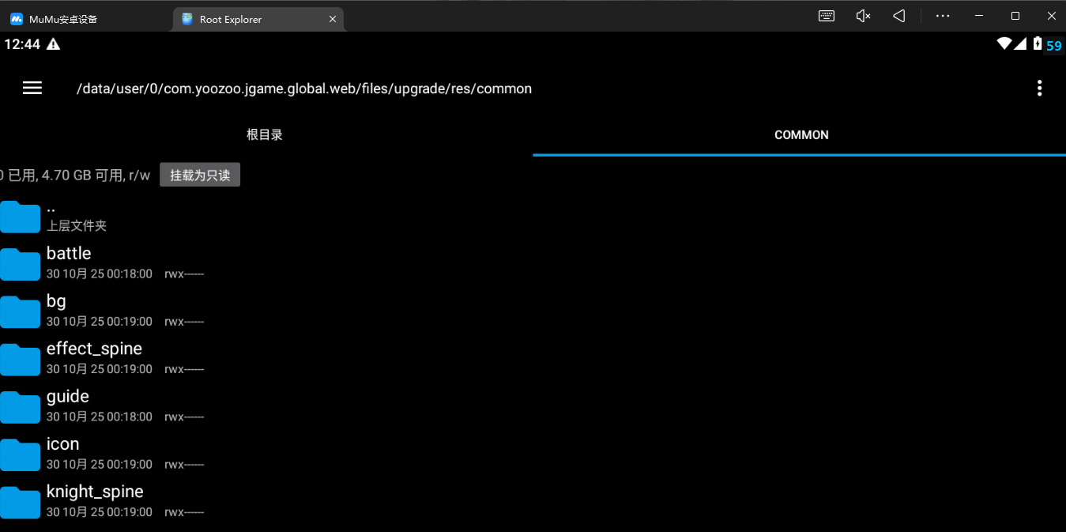Click the knight_spine folder icon
The image size is (1066, 532).
coord(20,502)
